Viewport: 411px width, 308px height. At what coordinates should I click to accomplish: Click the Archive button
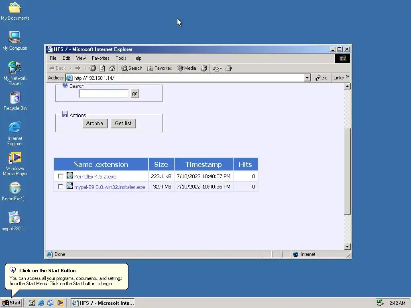pyautogui.click(x=95, y=124)
